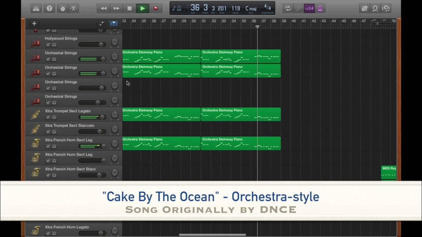
Task: Open the LCD display mode note icon
Action: (x=177, y=9)
